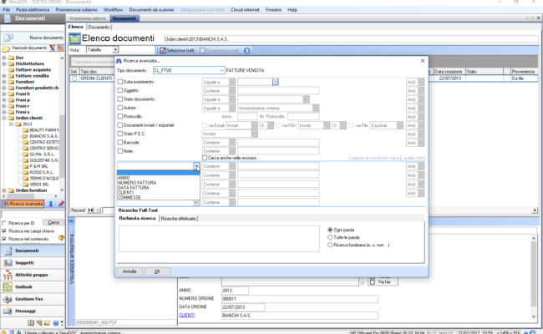Open the Stato documento value dropdown
The height and width of the screenshot is (334, 543).
click(x=306, y=99)
